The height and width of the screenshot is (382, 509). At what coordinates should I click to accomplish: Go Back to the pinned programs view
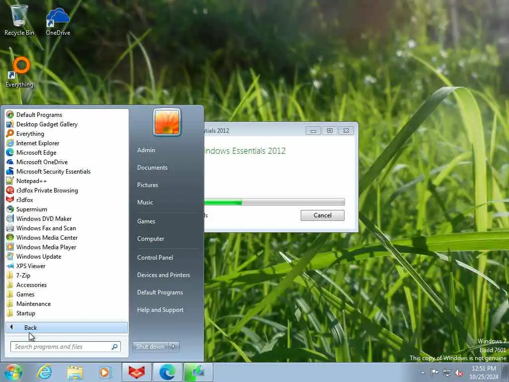click(66, 327)
